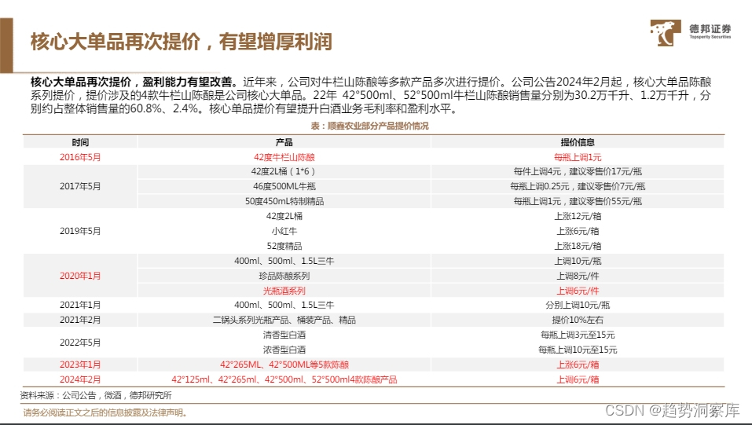This screenshot has height=425, width=752.
Task: Click the 50度450mL特制精品 product cell
Action: click(284, 201)
